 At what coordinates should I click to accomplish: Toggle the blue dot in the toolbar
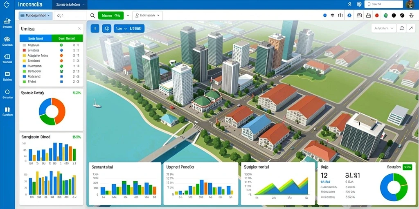[325, 16]
